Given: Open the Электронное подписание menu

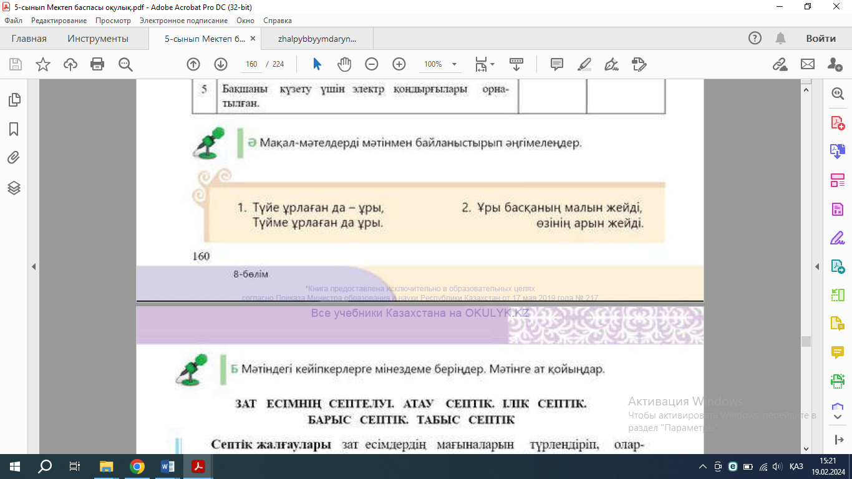Looking at the screenshot, I should (183, 21).
